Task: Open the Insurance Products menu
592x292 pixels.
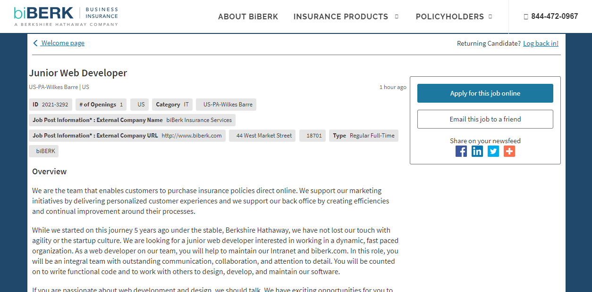Action: [341, 16]
